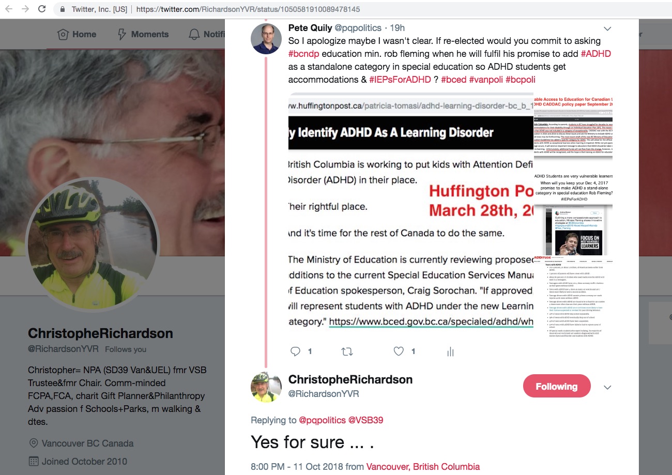Click the Vancouver, British Columbia location link
The width and height of the screenshot is (672, 475).
click(x=423, y=467)
